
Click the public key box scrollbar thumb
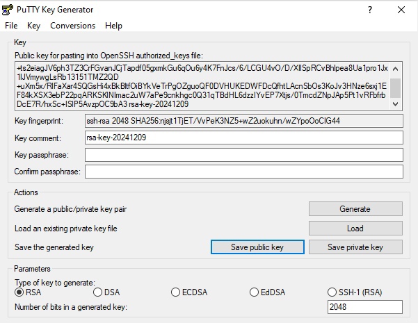(396, 88)
